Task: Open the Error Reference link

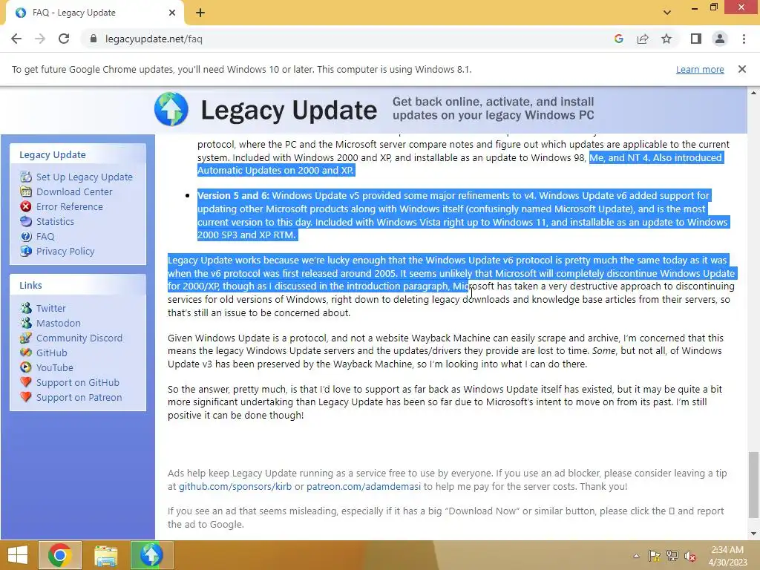Action: (69, 206)
